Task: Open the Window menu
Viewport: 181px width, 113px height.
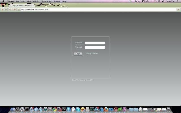Action: click(57, 1)
